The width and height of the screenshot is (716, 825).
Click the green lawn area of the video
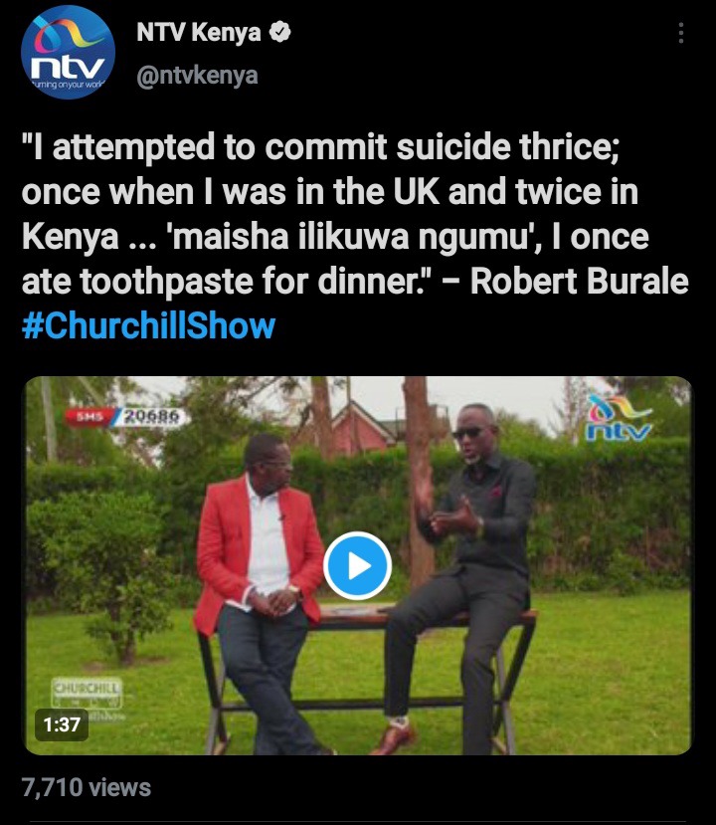605,679
